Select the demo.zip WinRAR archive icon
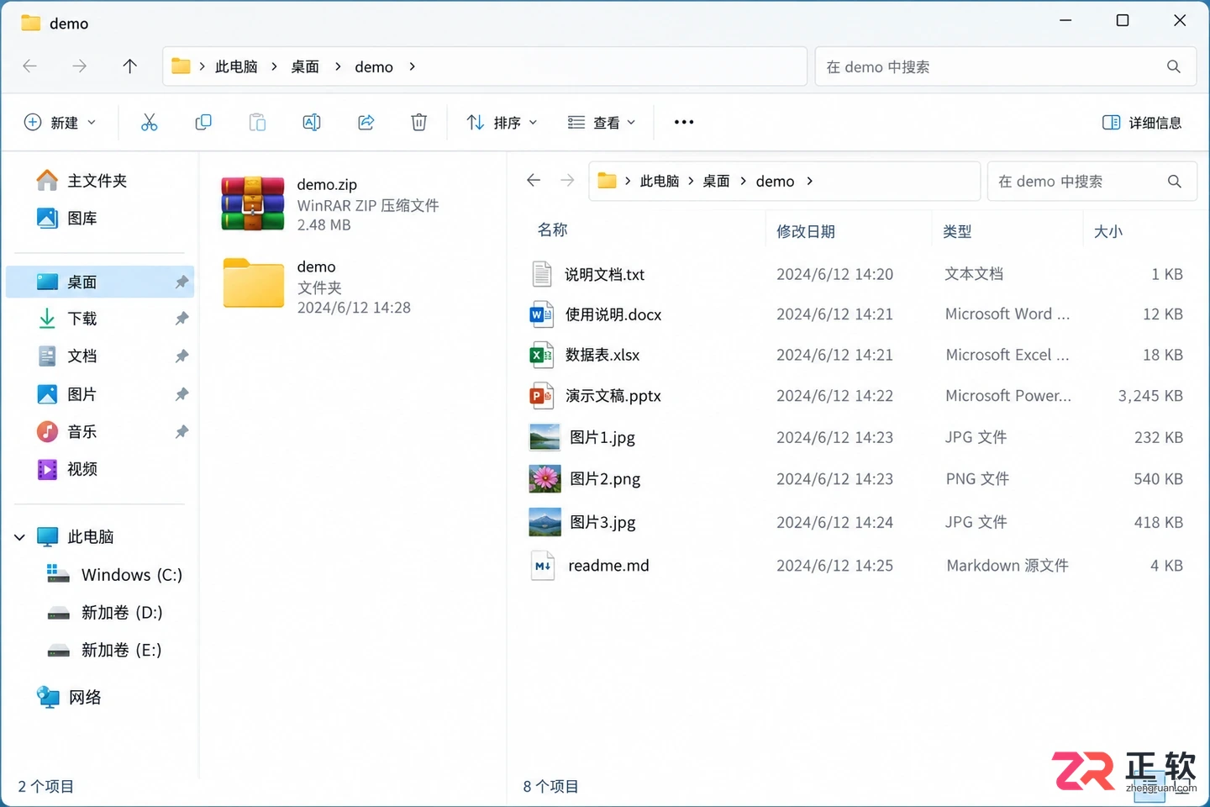This screenshot has width=1210, height=807. [253, 203]
